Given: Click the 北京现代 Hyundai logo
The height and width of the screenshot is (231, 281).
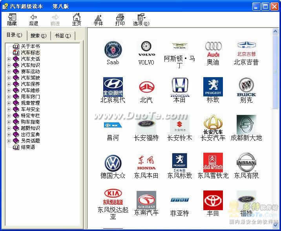Looking at the screenshot, I should (x=113, y=87).
